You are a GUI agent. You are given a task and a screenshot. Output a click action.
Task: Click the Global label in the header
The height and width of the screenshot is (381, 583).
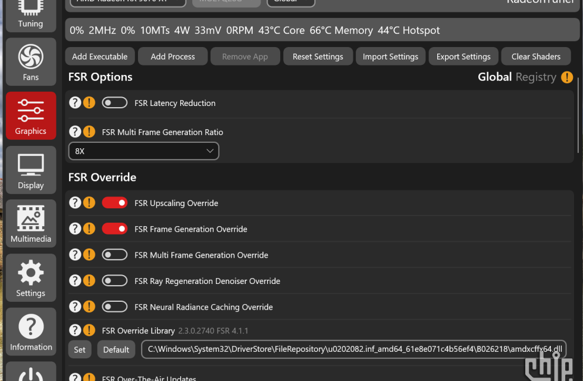click(x=494, y=77)
